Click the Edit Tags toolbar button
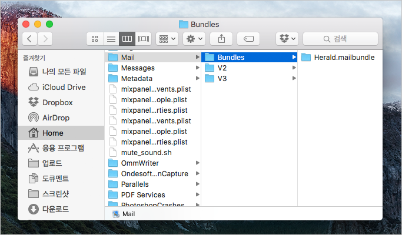This screenshot has width=402, height=235. (248, 39)
